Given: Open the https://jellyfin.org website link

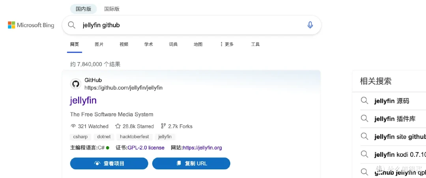Looking at the screenshot, I should (x=202, y=148).
